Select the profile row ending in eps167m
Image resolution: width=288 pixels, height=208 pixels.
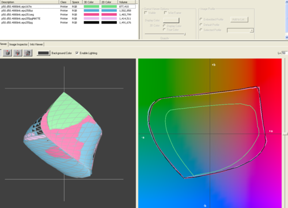click(x=68, y=6)
